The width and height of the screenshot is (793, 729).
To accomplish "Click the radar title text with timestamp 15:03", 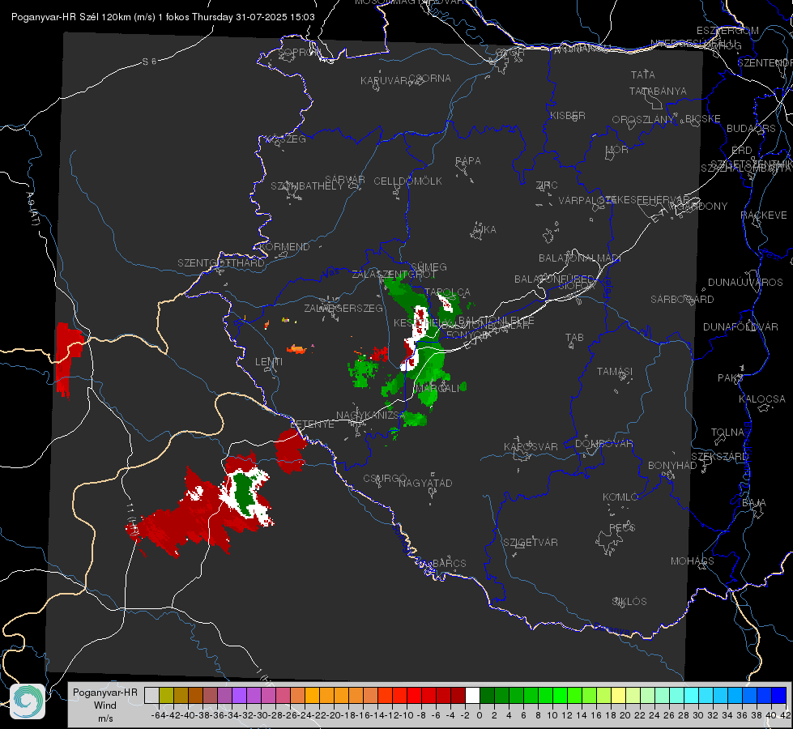I will (x=163, y=17).
